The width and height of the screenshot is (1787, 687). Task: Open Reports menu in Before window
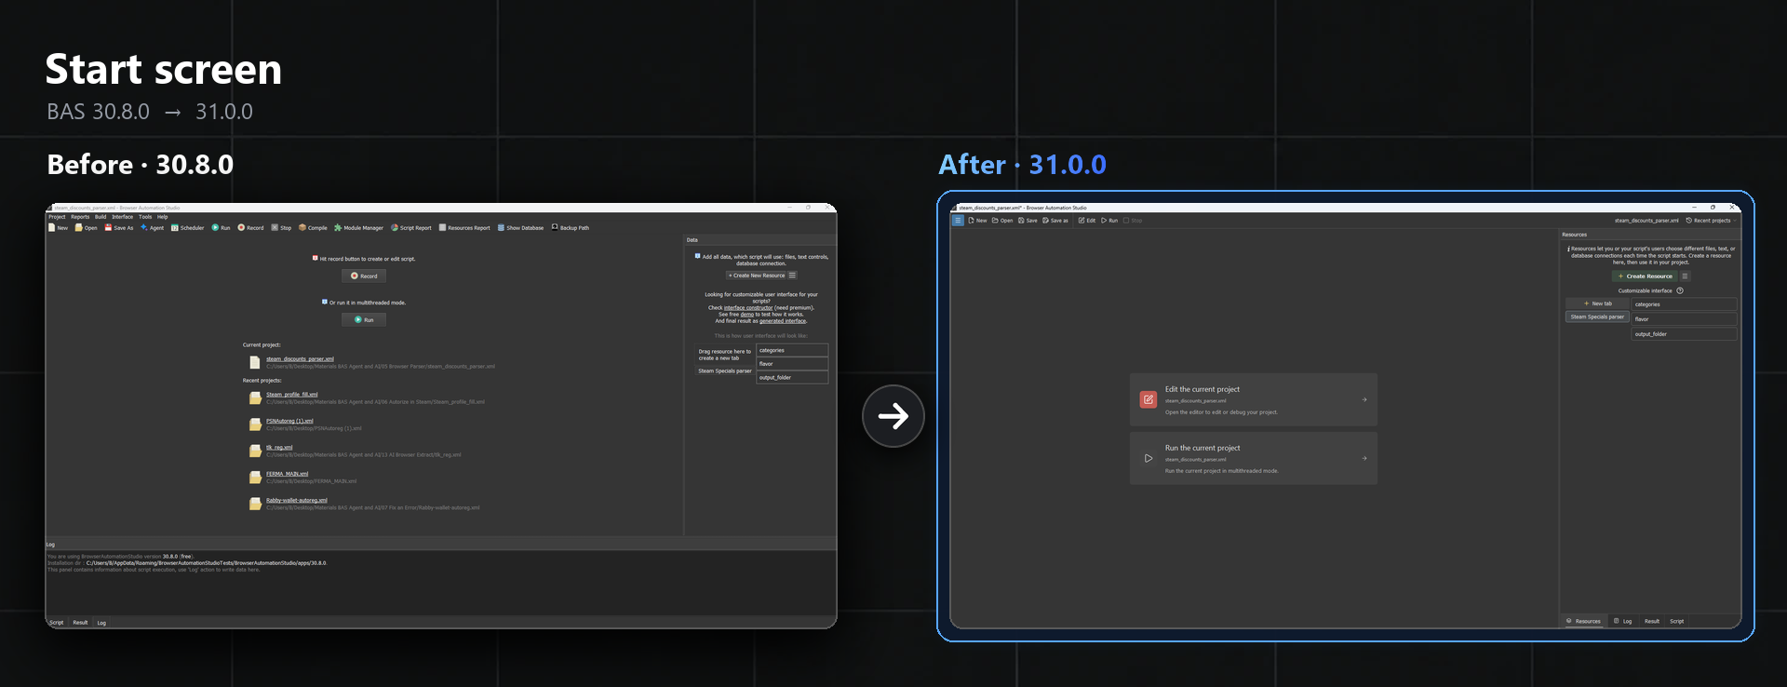tap(80, 217)
